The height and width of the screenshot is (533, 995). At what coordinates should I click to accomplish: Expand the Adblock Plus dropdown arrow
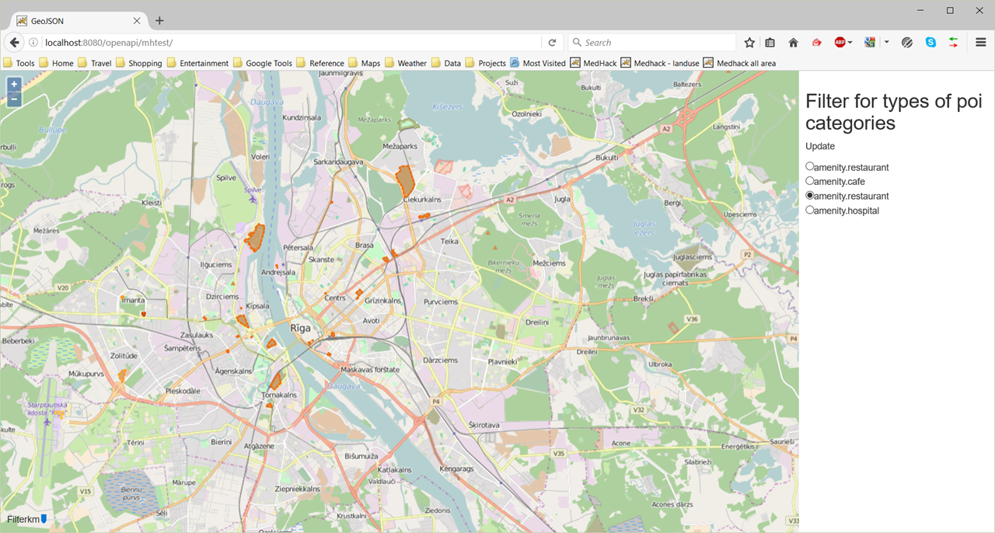[850, 43]
